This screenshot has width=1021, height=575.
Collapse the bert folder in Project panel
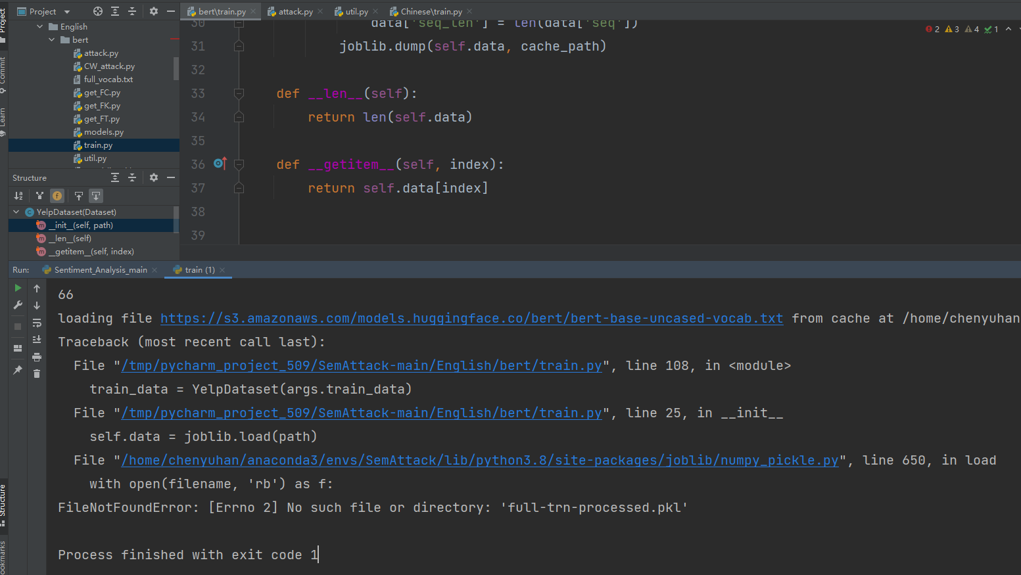(x=51, y=39)
